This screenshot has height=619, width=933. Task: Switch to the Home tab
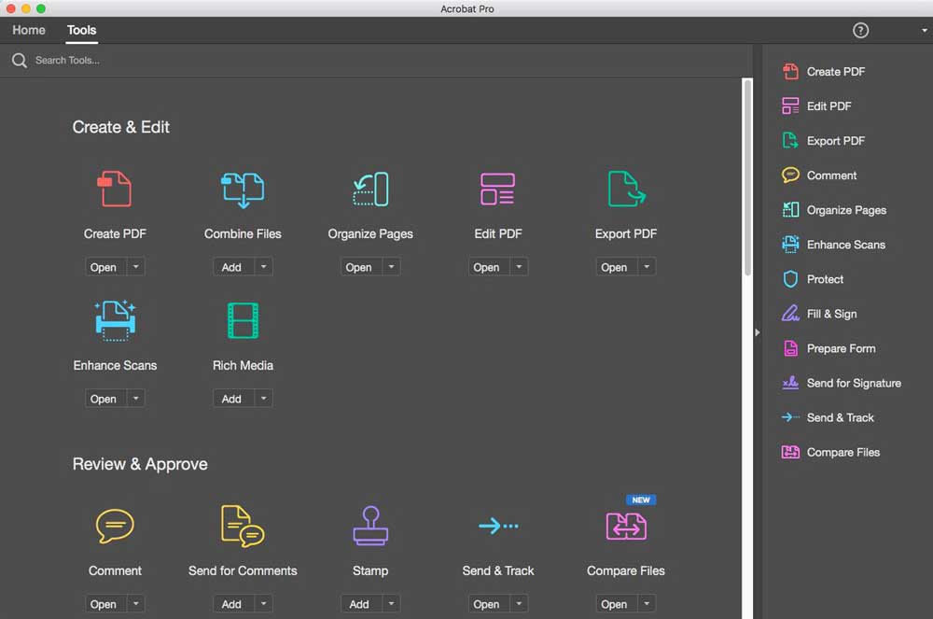coord(29,30)
